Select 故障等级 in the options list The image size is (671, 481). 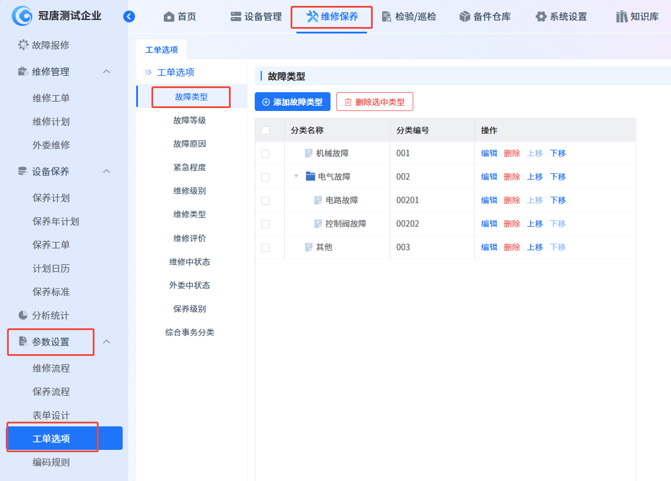[x=190, y=120]
